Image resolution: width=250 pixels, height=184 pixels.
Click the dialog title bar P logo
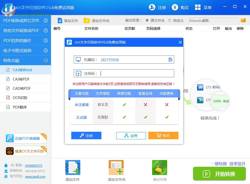pyautogui.click(x=69, y=42)
